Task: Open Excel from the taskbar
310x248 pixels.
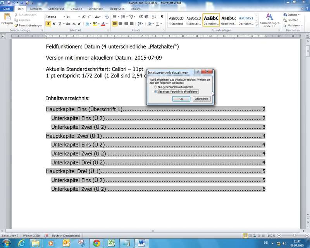Action: 112,243
